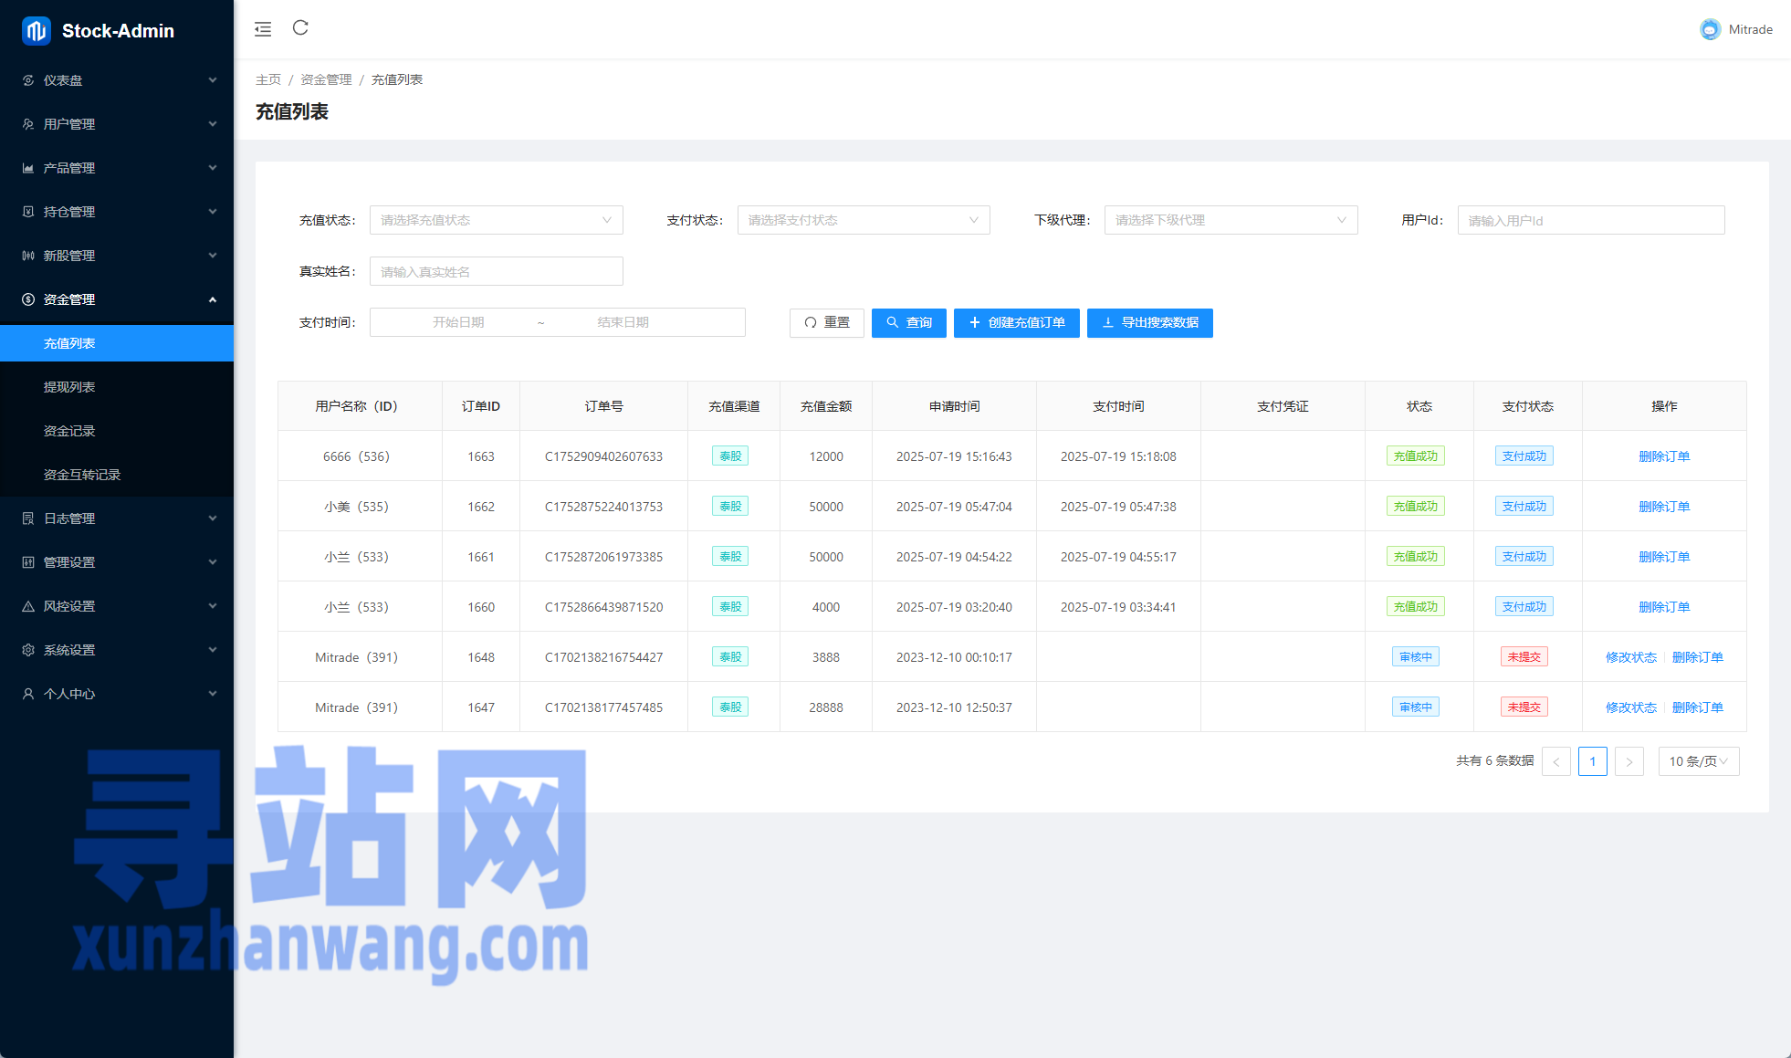The image size is (1791, 1058).
Task: Click the 用户管理 user icon
Action: [x=28, y=124]
